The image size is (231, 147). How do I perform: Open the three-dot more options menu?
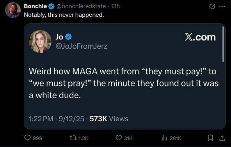click(x=222, y=7)
